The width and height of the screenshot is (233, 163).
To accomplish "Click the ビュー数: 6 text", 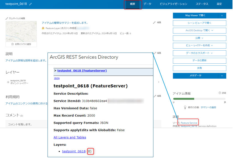I will pos(125,33).
